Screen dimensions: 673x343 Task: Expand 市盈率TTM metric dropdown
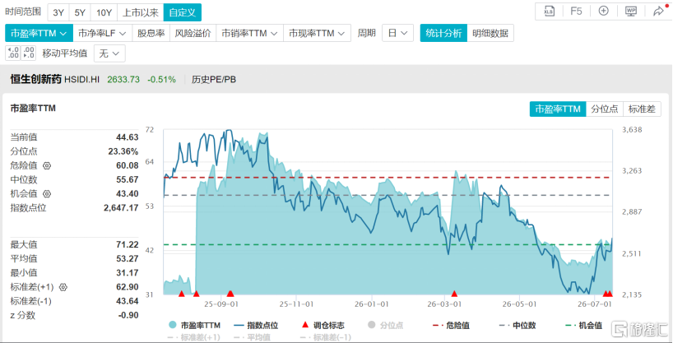coord(39,33)
